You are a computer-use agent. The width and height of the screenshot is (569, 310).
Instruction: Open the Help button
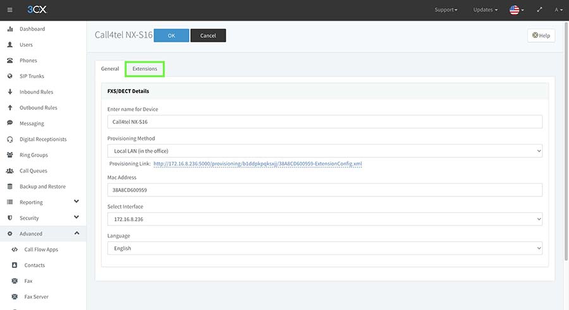(x=541, y=35)
